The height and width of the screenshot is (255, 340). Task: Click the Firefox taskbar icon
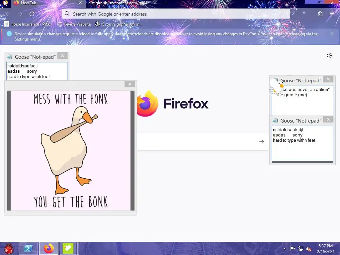[x=49, y=248]
